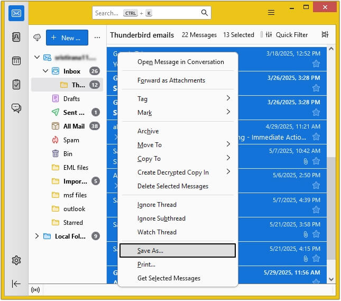The width and height of the screenshot is (341, 301).
Task: Open the Spam folder
Action: click(x=67, y=140)
